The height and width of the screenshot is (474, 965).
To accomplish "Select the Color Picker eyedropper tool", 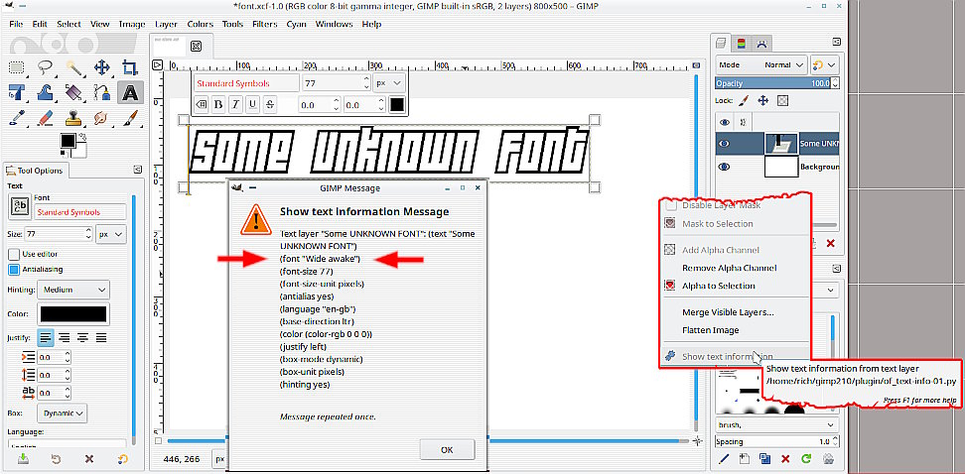I will (16, 117).
